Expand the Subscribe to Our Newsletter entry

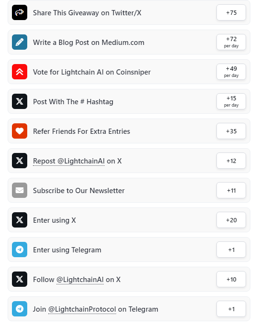point(129,190)
